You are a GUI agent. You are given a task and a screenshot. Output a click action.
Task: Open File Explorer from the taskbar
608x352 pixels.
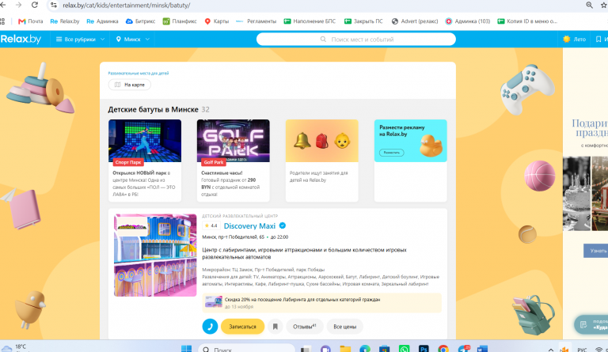coord(345,349)
